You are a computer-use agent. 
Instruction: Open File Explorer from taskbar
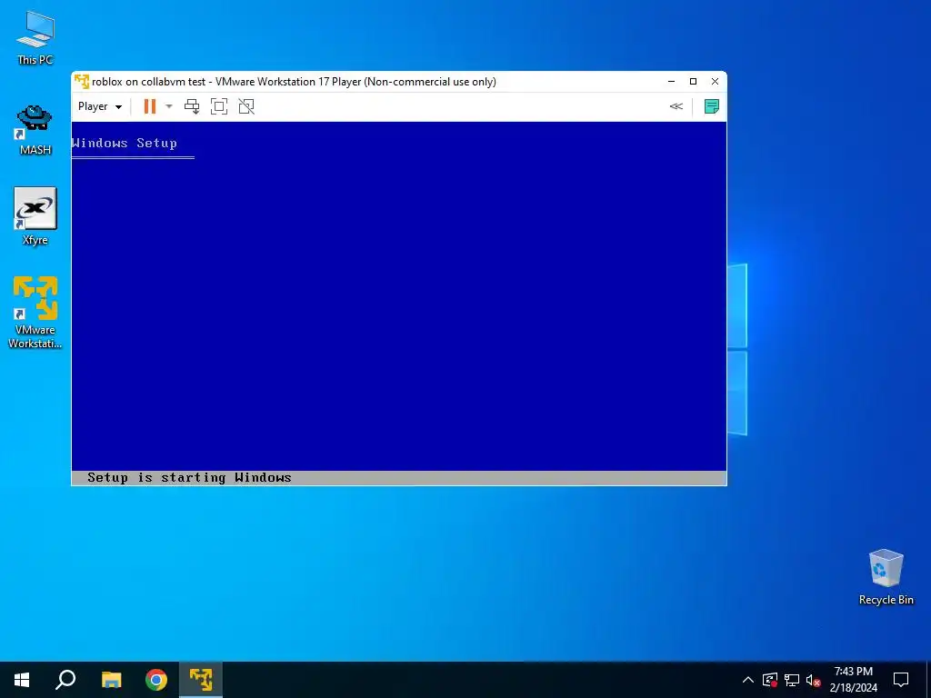[x=111, y=680]
